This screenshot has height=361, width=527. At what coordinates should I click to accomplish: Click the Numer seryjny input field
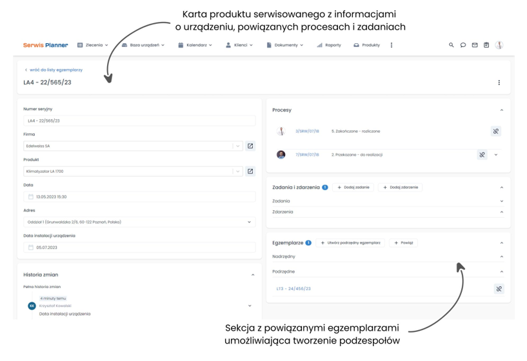pyautogui.click(x=139, y=121)
